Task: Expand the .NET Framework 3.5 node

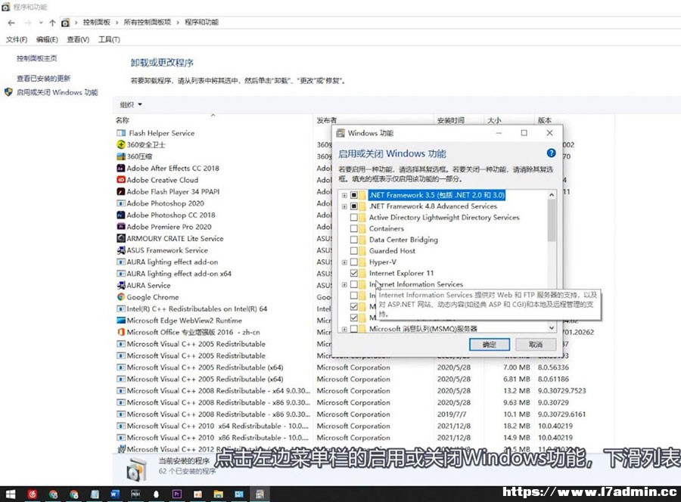Action: pos(344,195)
